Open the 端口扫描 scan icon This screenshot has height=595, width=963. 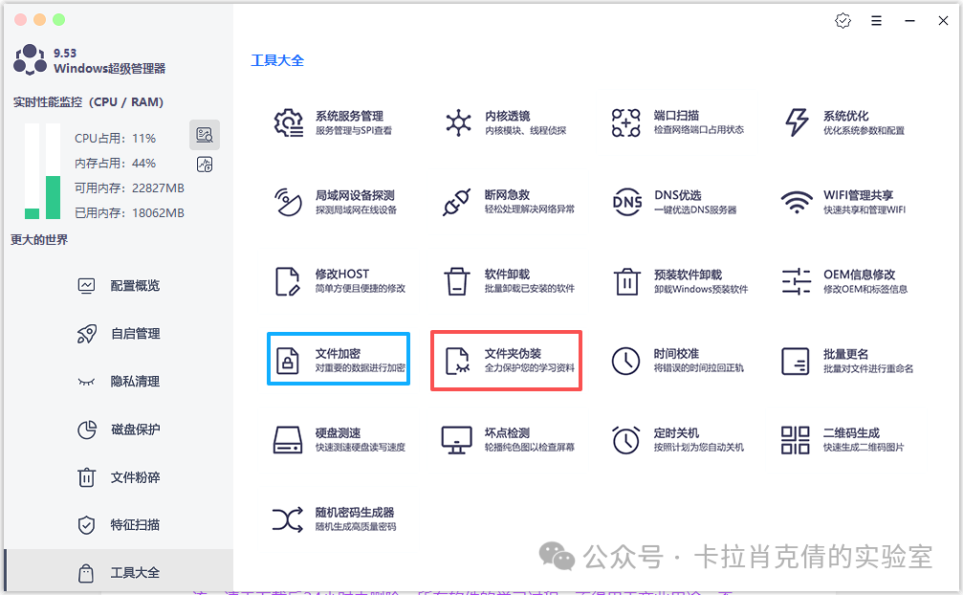pyautogui.click(x=626, y=122)
